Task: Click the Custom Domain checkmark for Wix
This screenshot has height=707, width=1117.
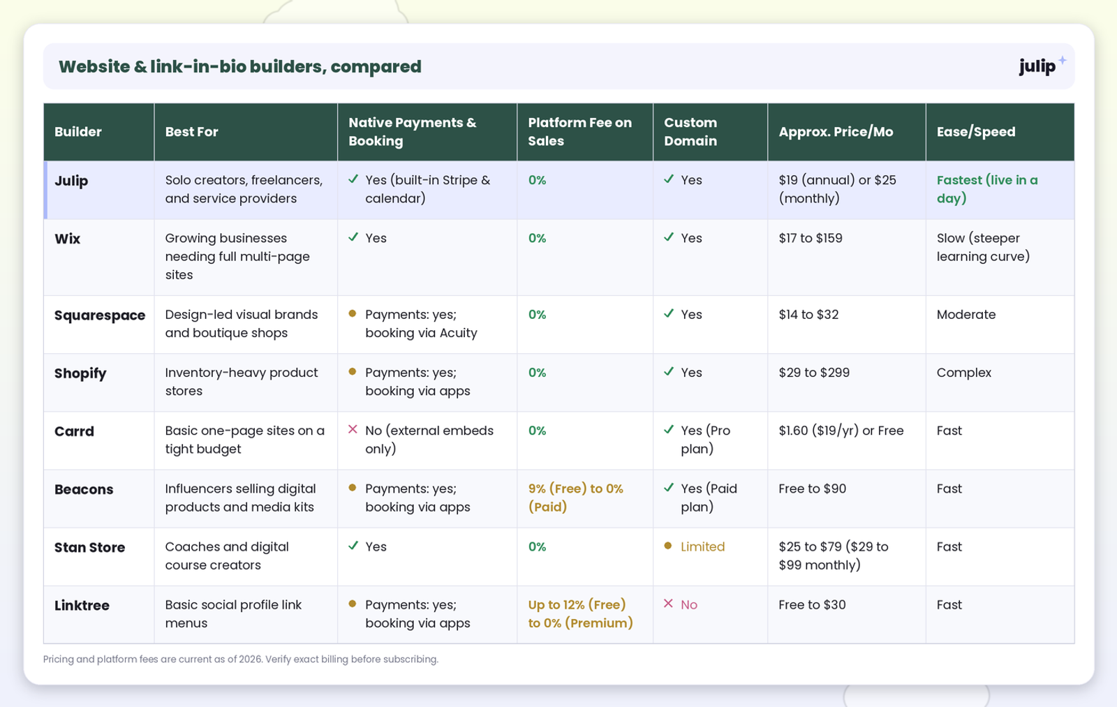Action: pos(669,237)
